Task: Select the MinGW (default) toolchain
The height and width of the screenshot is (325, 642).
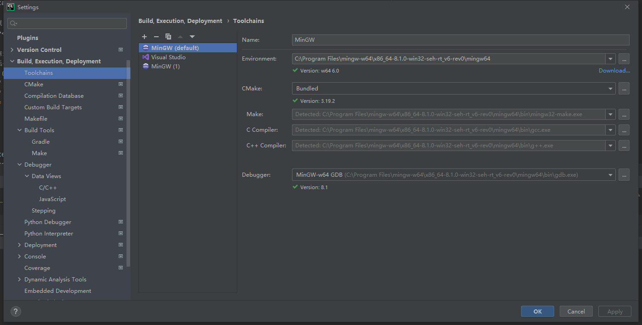Action: pos(188,48)
